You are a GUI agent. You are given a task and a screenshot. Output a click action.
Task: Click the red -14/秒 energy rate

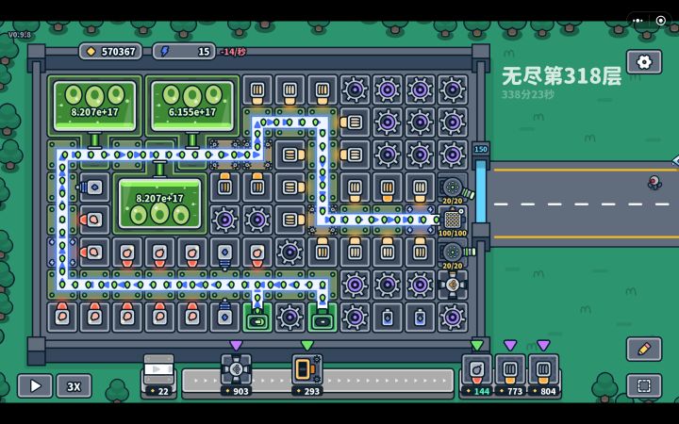click(x=234, y=52)
